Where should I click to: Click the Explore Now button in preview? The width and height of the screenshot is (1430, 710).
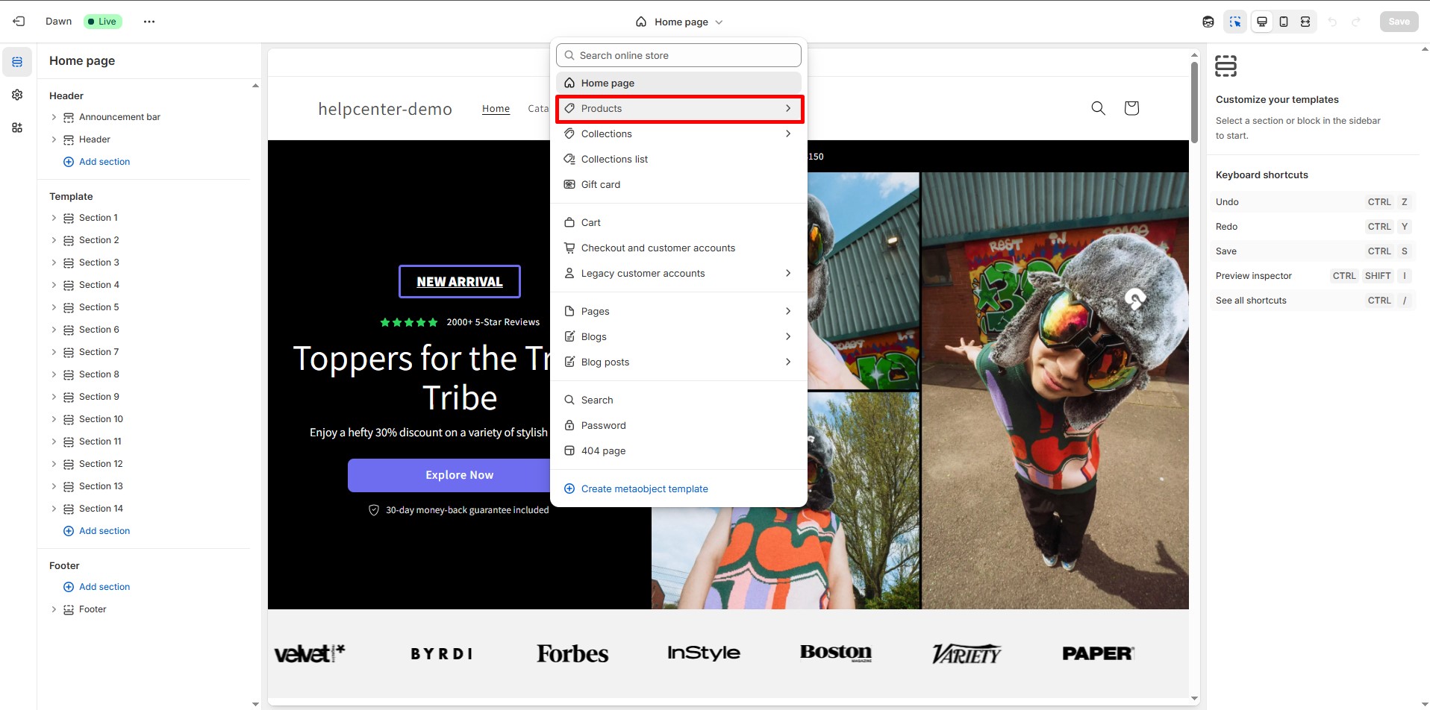459,475
